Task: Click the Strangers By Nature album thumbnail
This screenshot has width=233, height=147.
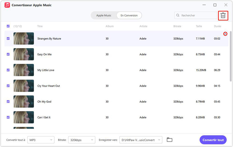Action: click(24, 39)
